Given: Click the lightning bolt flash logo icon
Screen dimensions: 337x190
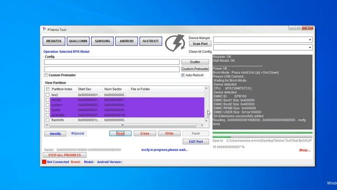Looking at the screenshot, I should [175, 43].
